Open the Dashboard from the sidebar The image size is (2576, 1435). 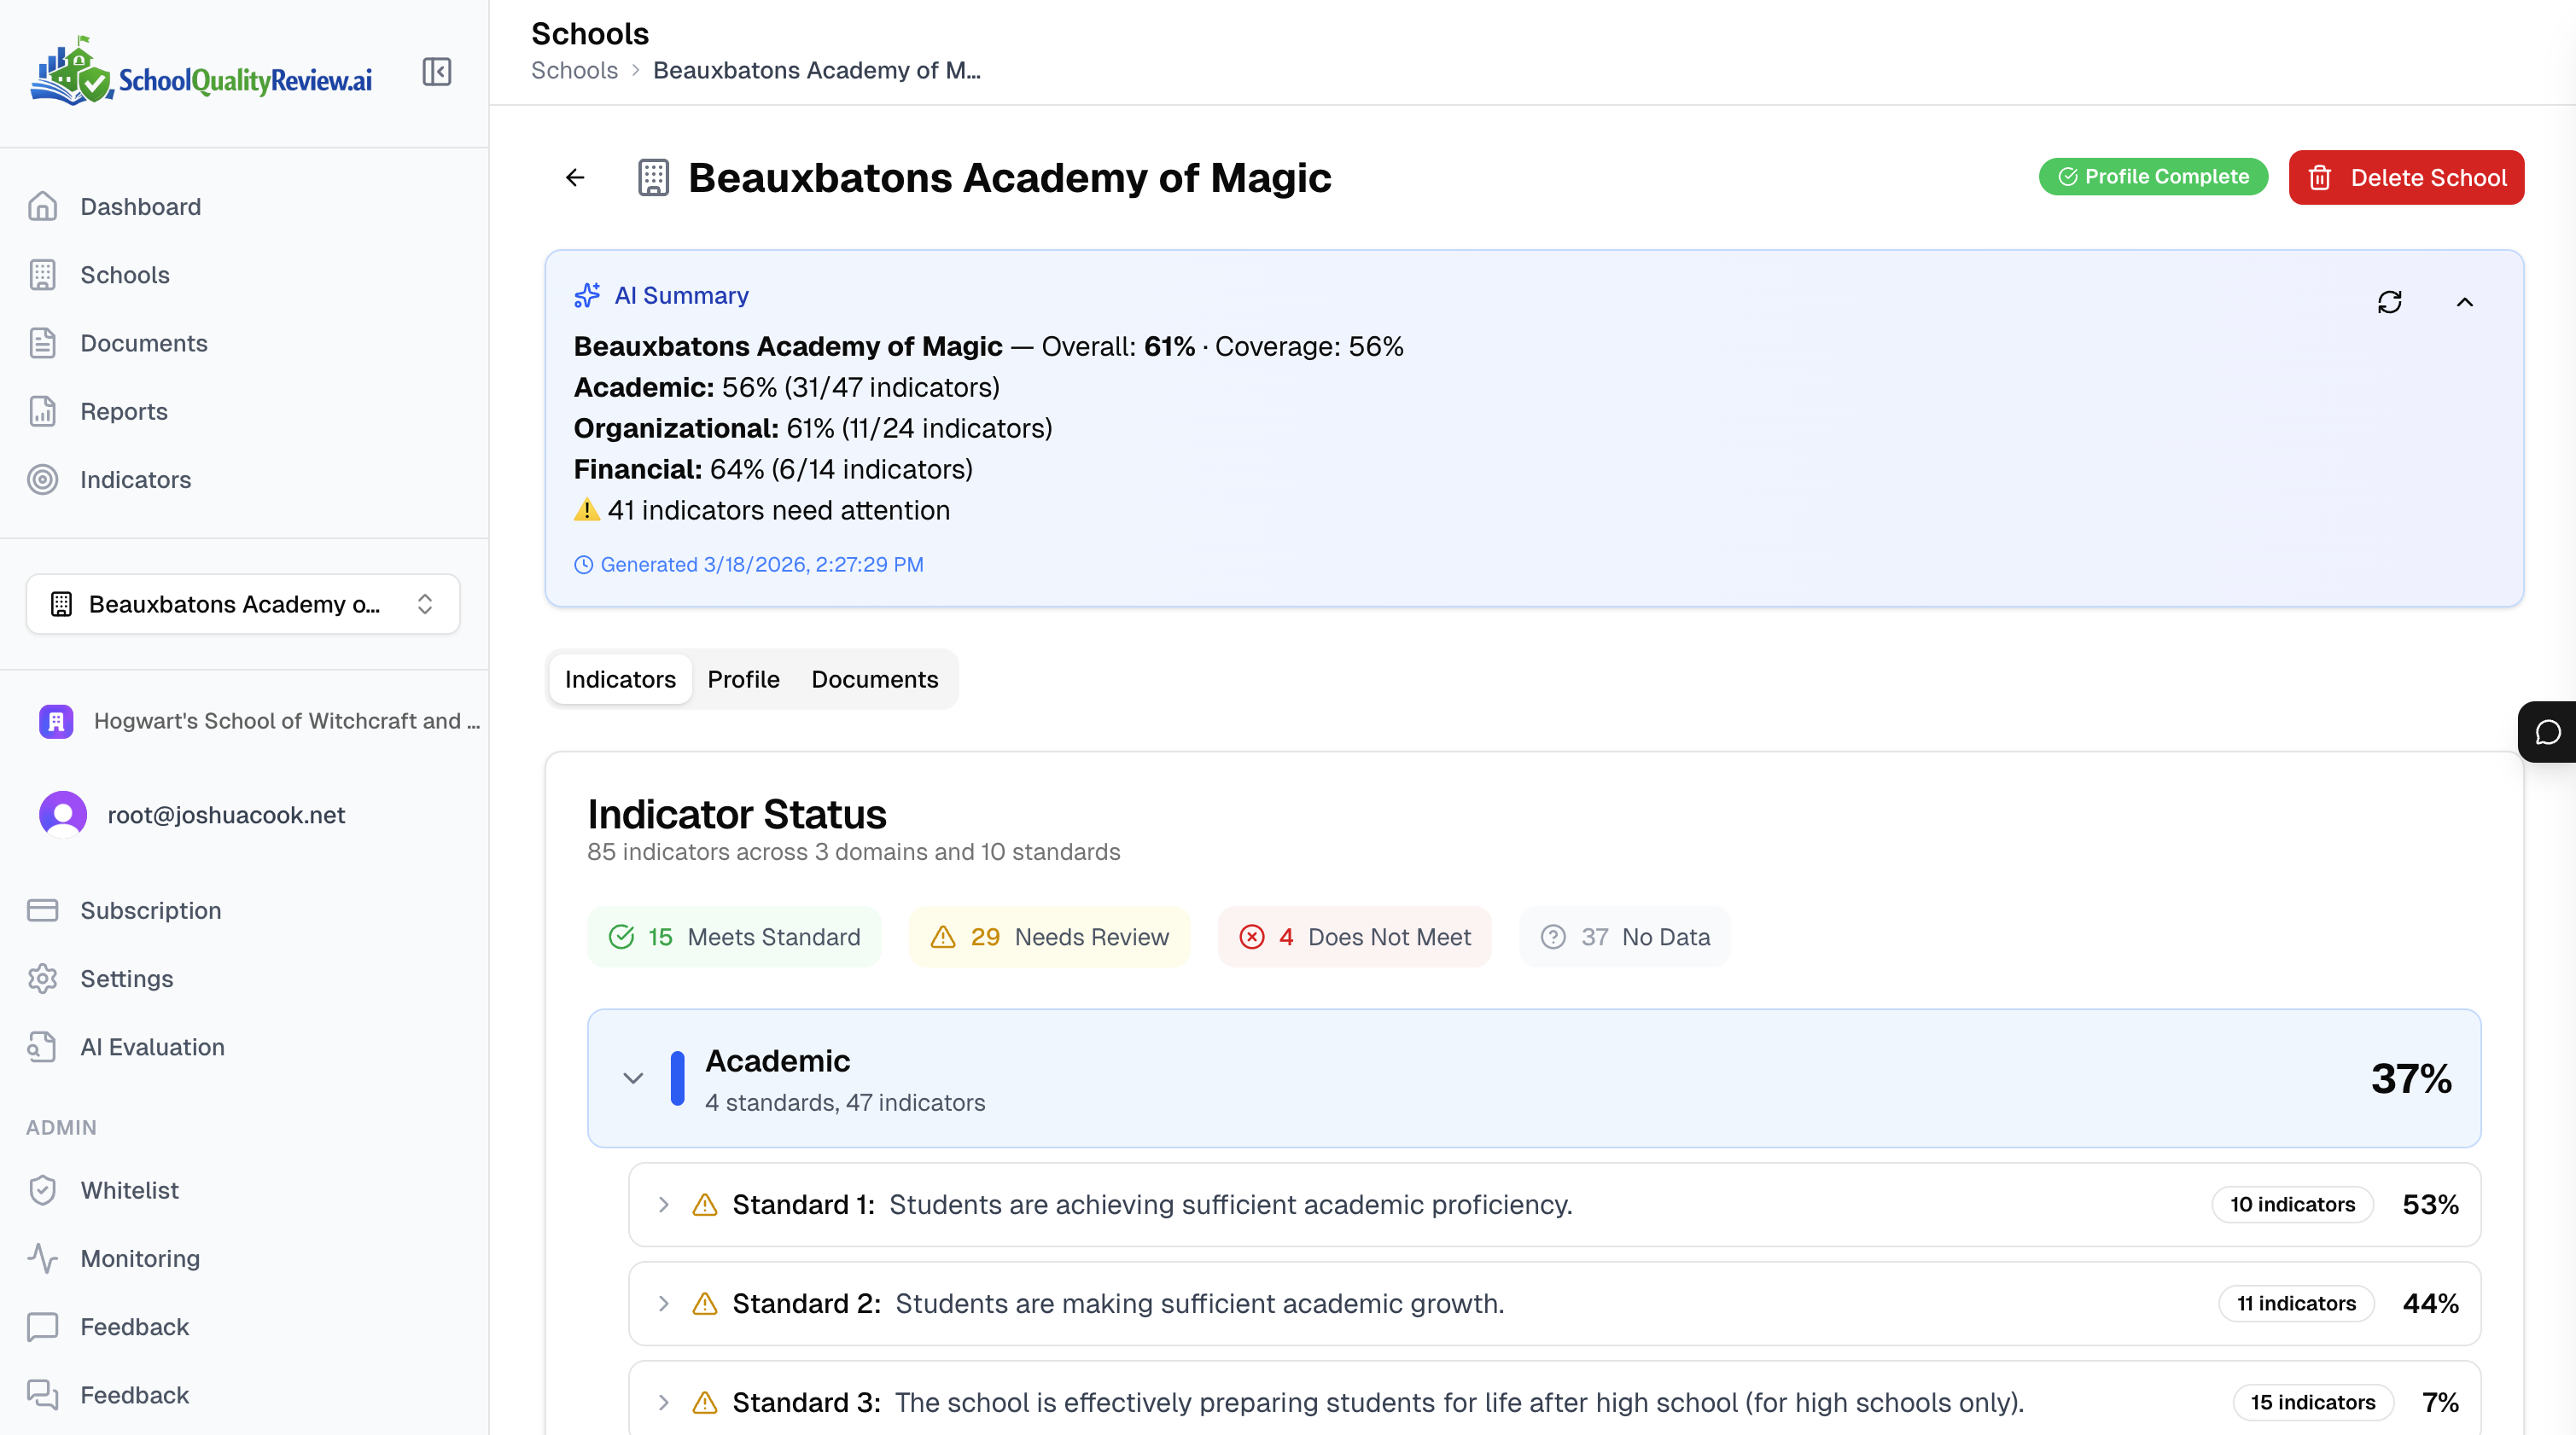[x=139, y=206]
